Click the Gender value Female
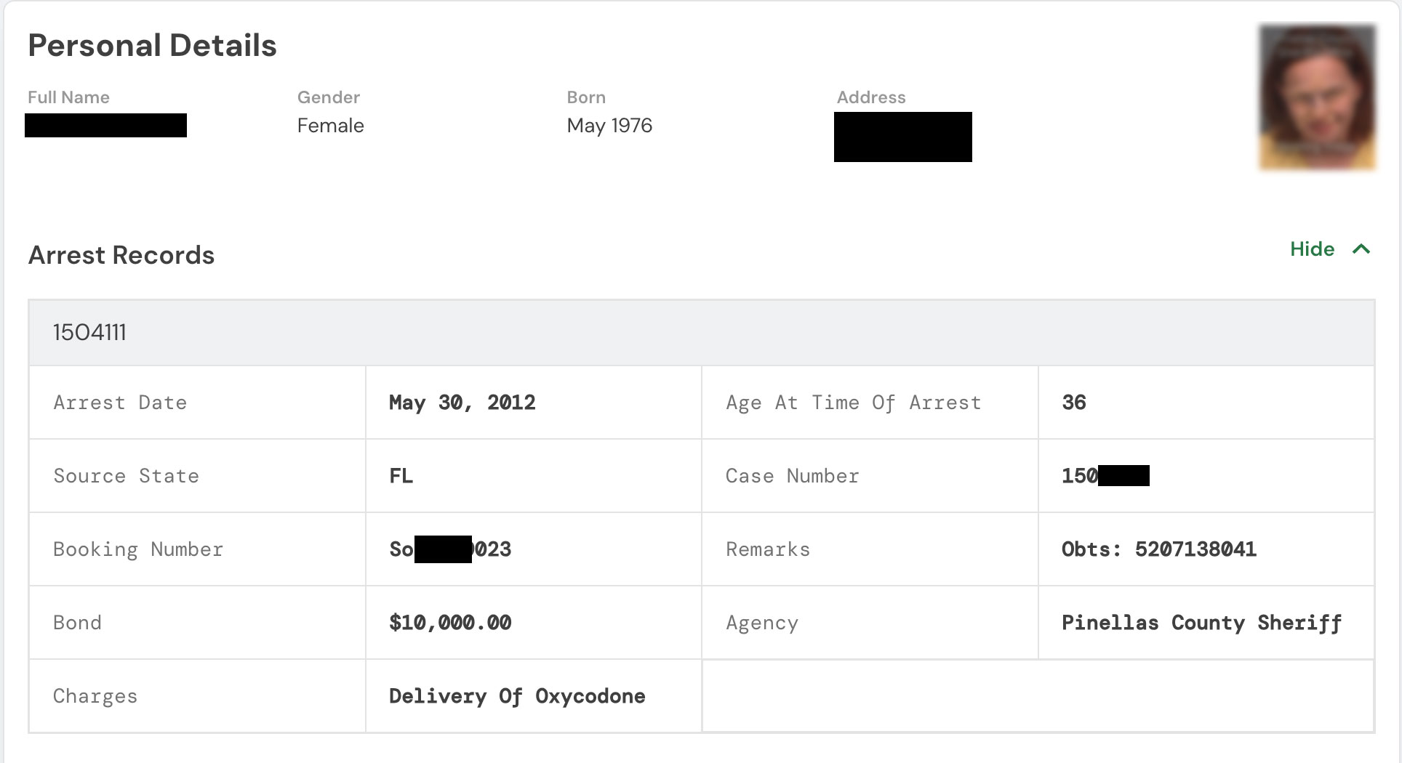This screenshot has height=763, width=1402. (x=331, y=126)
